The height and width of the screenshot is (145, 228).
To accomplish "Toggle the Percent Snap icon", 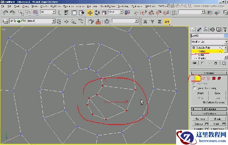I will coord(158,13).
